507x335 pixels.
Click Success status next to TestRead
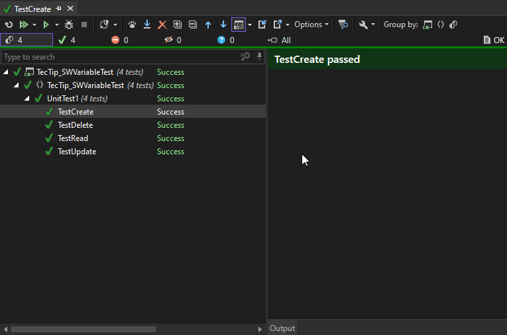coord(171,138)
